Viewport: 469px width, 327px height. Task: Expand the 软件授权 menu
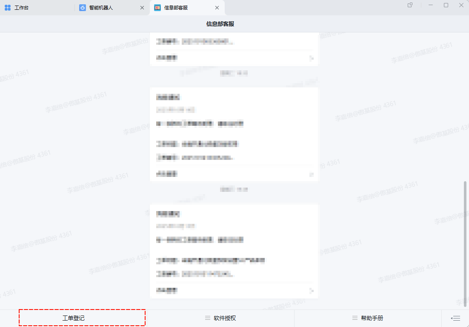point(225,318)
